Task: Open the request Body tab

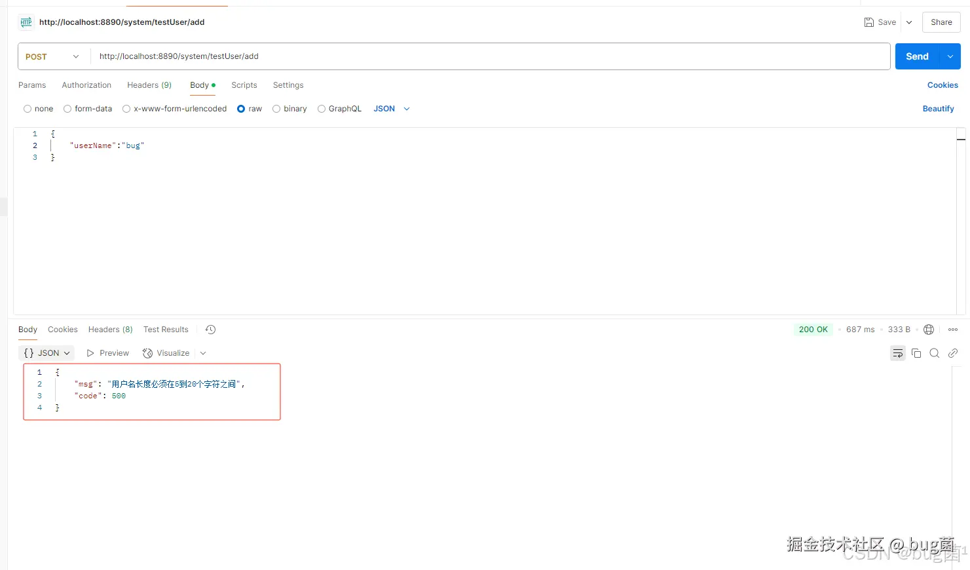Action: coord(202,85)
